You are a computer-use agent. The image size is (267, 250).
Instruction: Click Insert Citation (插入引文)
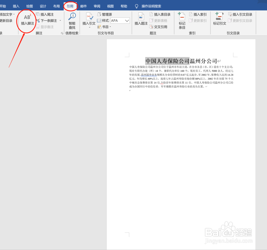(x=89, y=19)
